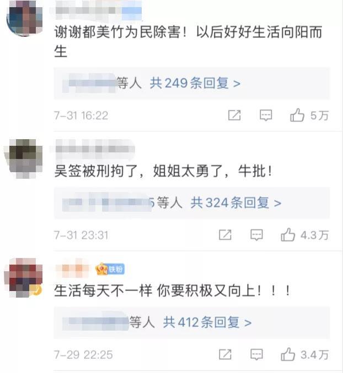Expand 共249条回复 replies
Screen dimensions: 343x373
tap(195, 83)
